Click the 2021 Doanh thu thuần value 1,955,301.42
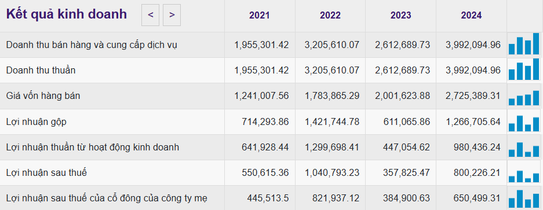Screen dimensions: 543x210 click(x=261, y=70)
